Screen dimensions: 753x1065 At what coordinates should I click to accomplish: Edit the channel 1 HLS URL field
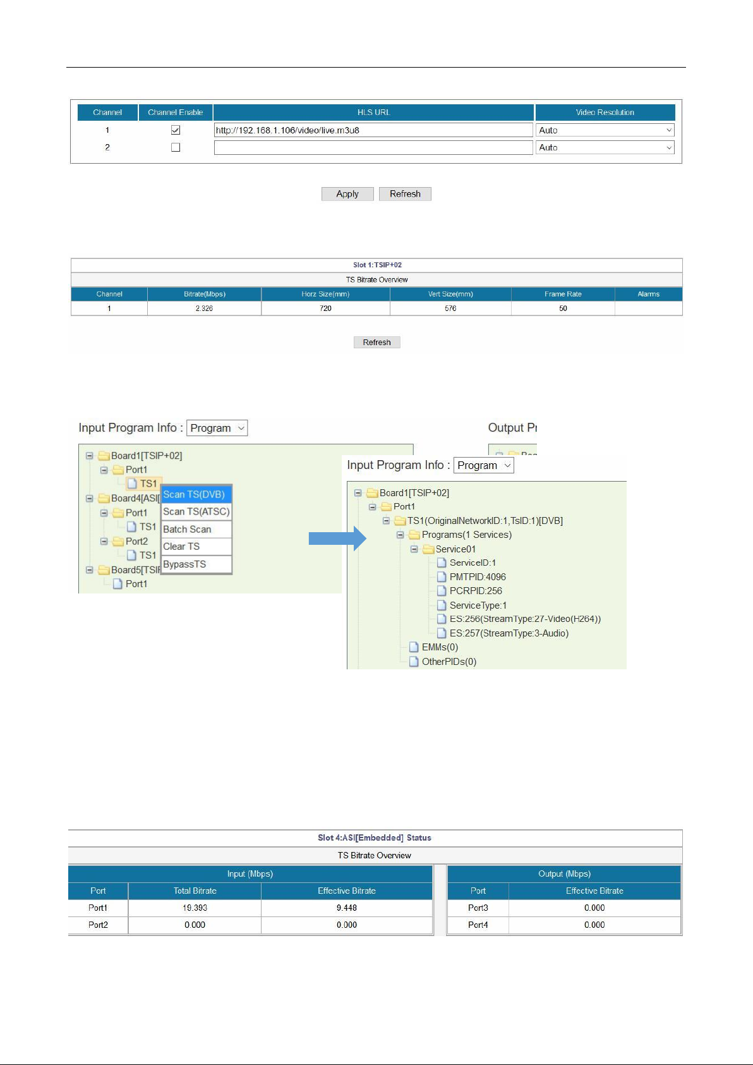(x=373, y=130)
